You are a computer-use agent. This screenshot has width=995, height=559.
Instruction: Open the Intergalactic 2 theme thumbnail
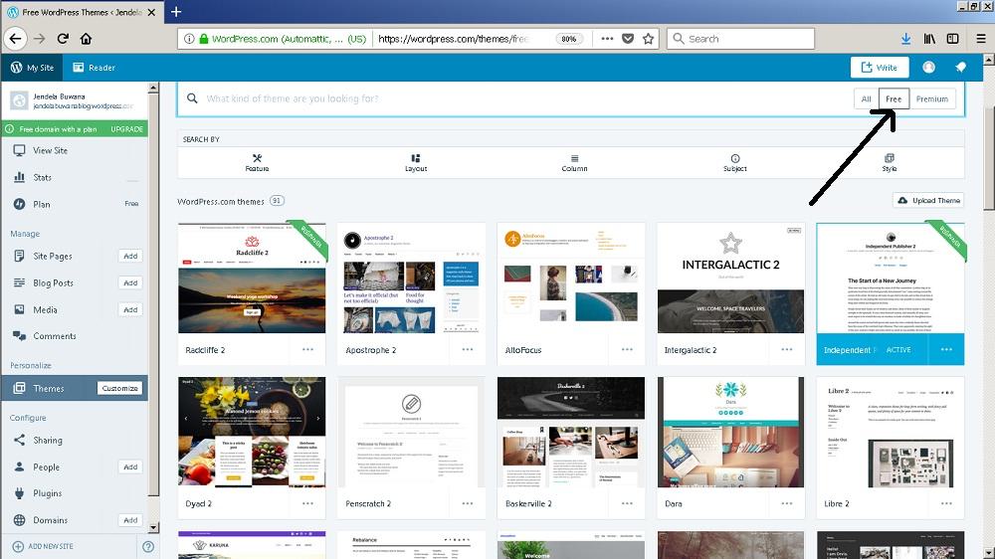[730, 279]
